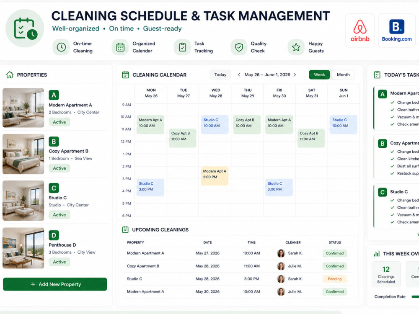Open the Penthouse D photo thumbnail
Viewport: 419px width, 314px height.
point(23,248)
